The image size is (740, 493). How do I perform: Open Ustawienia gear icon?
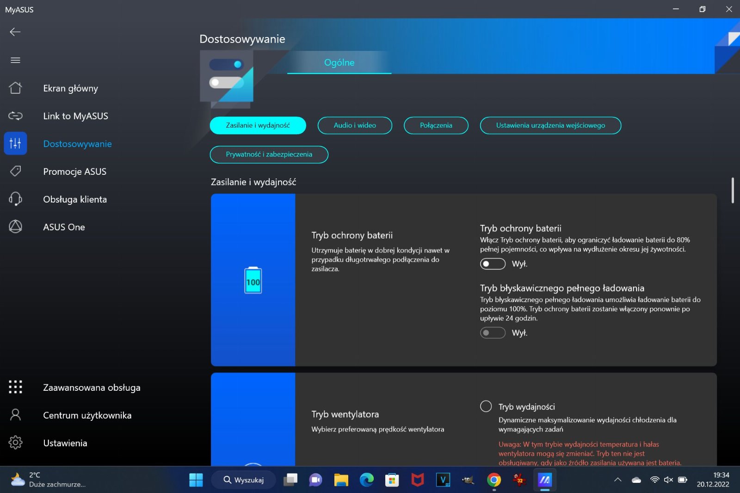[15, 443]
